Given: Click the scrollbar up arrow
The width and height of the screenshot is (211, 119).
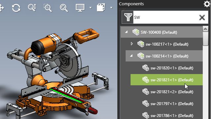Looking at the screenshot, I should (205, 29).
